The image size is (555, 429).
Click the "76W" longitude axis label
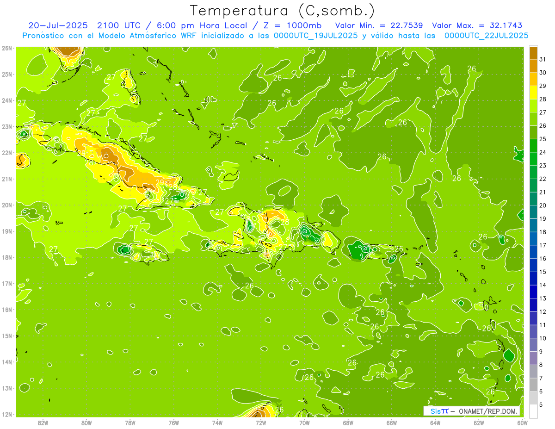(173, 423)
